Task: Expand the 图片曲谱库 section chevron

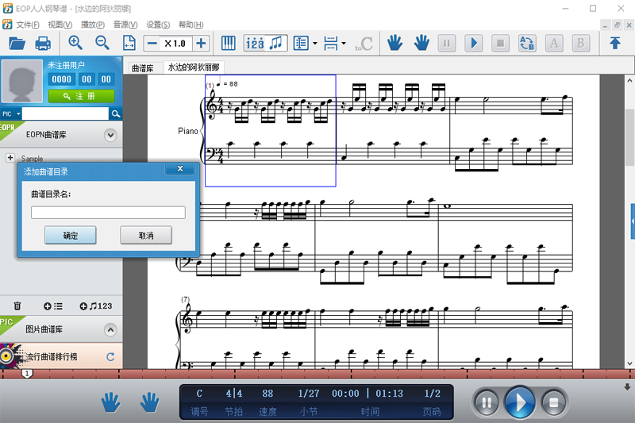Action: point(110,329)
